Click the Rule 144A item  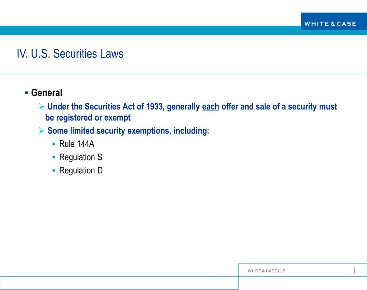coord(76,144)
